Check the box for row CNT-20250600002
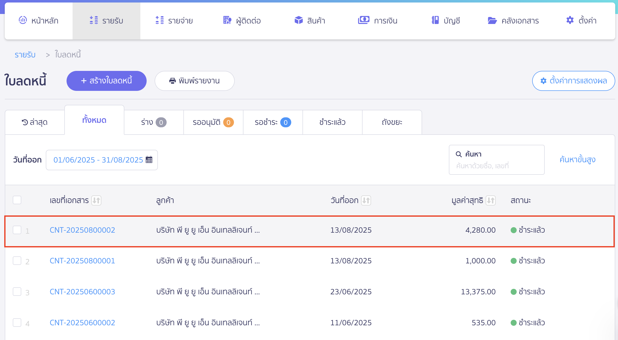Image resolution: width=618 pixels, height=340 pixels. click(x=17, y=323)
